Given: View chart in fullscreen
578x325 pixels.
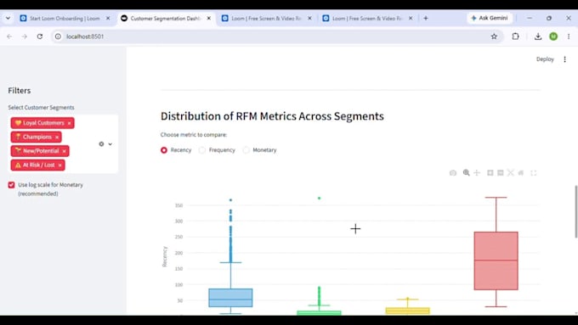Looking at the screenshot, I should (x=534, y=172).
